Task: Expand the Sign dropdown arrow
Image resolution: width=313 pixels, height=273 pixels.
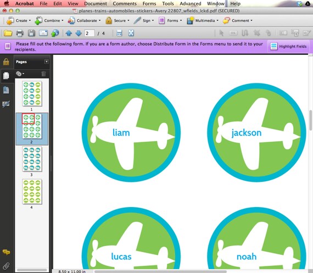Action: [x=153, y=20]
